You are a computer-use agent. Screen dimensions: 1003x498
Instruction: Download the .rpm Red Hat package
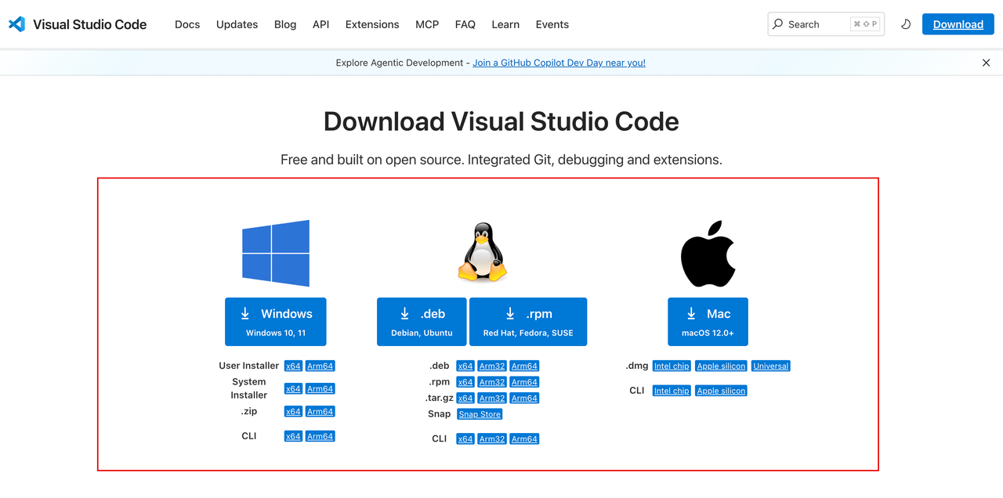pos(528,322)
